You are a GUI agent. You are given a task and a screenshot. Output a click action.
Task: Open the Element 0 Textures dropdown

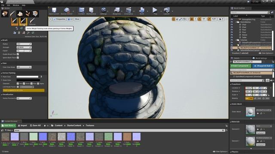point(261,133)
